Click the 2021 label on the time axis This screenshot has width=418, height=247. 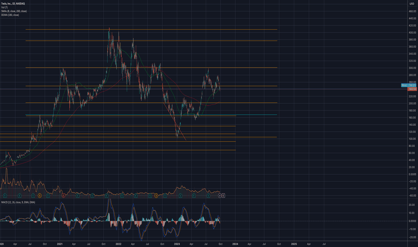click(60, 244)
